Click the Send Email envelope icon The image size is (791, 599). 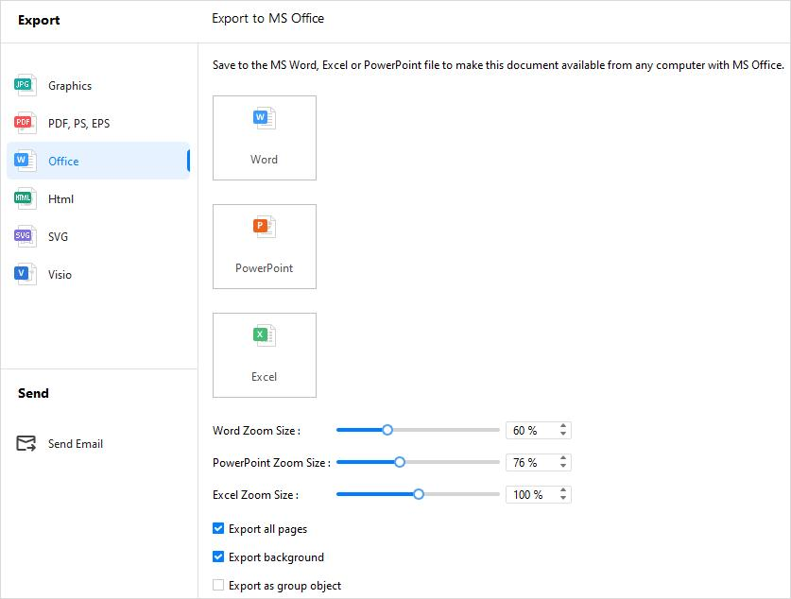[x=26, y=444]
